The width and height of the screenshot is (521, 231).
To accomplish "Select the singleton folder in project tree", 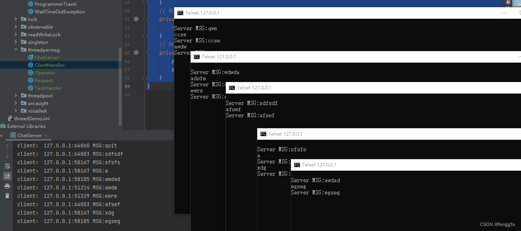I will click(38, 42).
